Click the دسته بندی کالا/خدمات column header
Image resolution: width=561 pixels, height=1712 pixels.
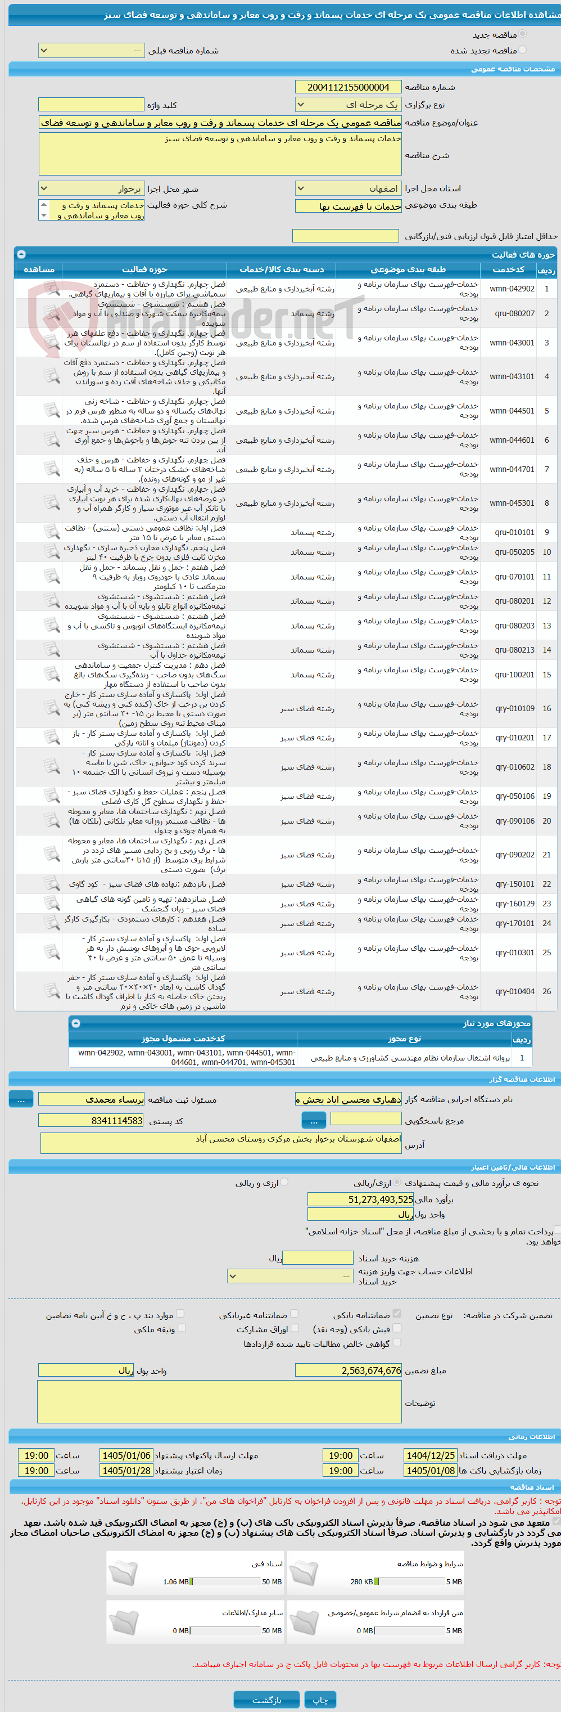[x=282, y=269]
